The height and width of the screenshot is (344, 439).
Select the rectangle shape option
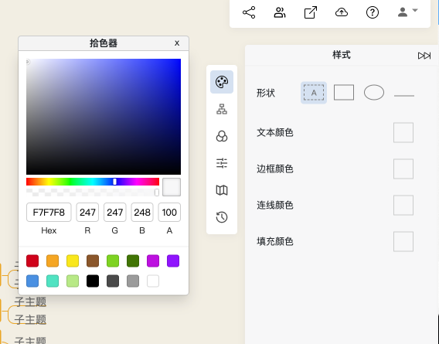coord(344,92)
